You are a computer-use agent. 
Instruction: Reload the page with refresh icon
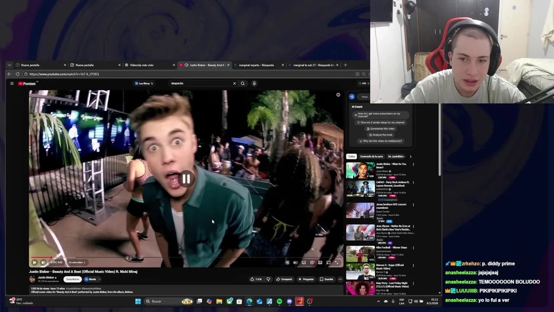(x=17, y=74)
